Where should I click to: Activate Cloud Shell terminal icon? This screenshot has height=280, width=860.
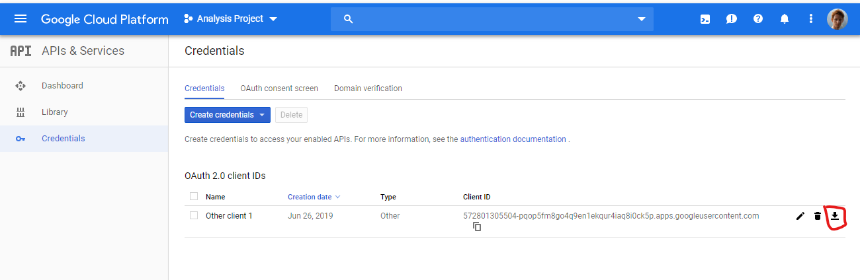[705, 19]
